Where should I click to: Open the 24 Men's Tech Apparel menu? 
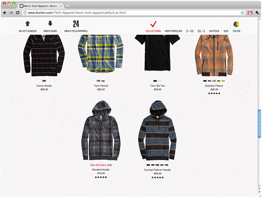(76, 26)
